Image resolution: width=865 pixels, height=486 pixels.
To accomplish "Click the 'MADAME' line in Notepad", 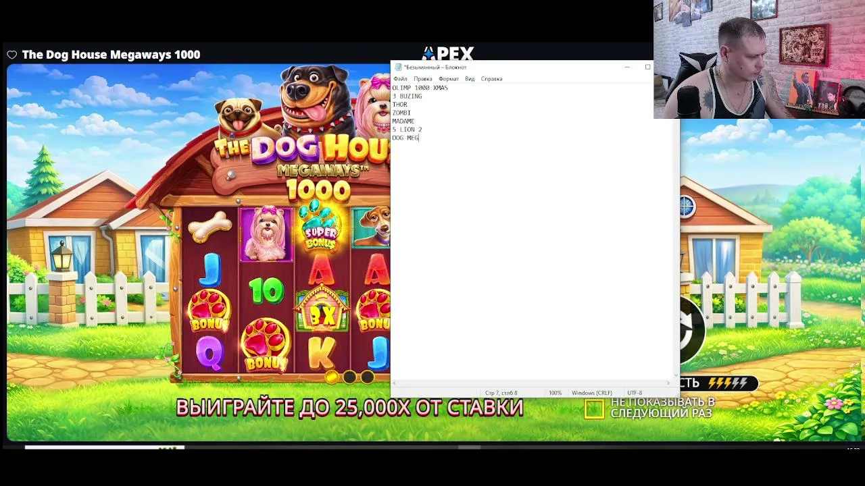I will pyautogui.click(x=403, y=121).
